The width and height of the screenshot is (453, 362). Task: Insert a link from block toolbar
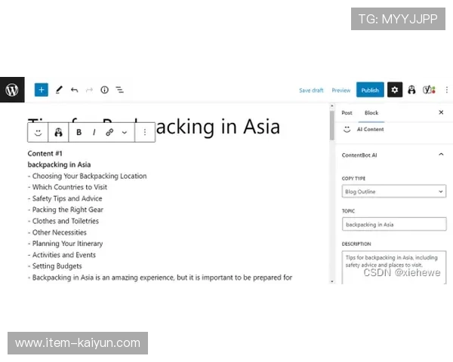point(109,132)
